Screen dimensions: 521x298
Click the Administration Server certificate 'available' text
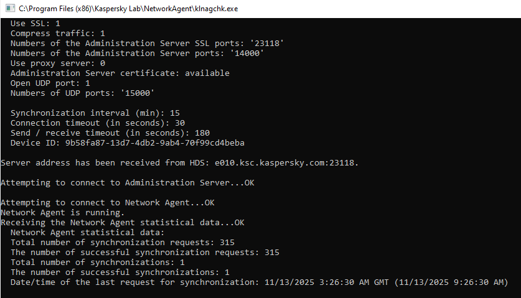pyautogui.click(x=207, y=73)
